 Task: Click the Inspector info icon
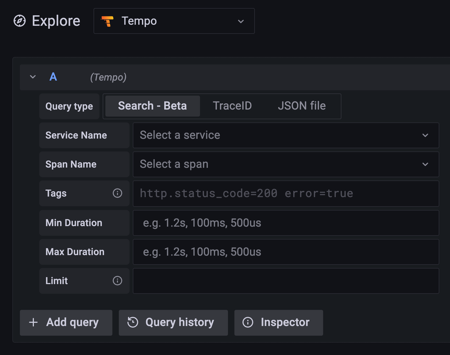click(x=248, y=322)
